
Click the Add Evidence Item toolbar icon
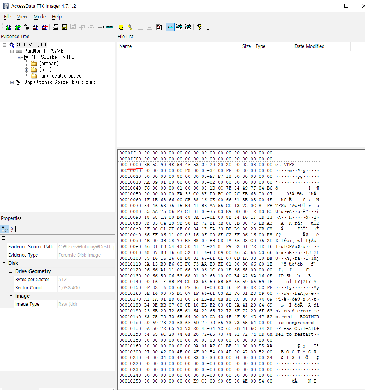[9, 27]
